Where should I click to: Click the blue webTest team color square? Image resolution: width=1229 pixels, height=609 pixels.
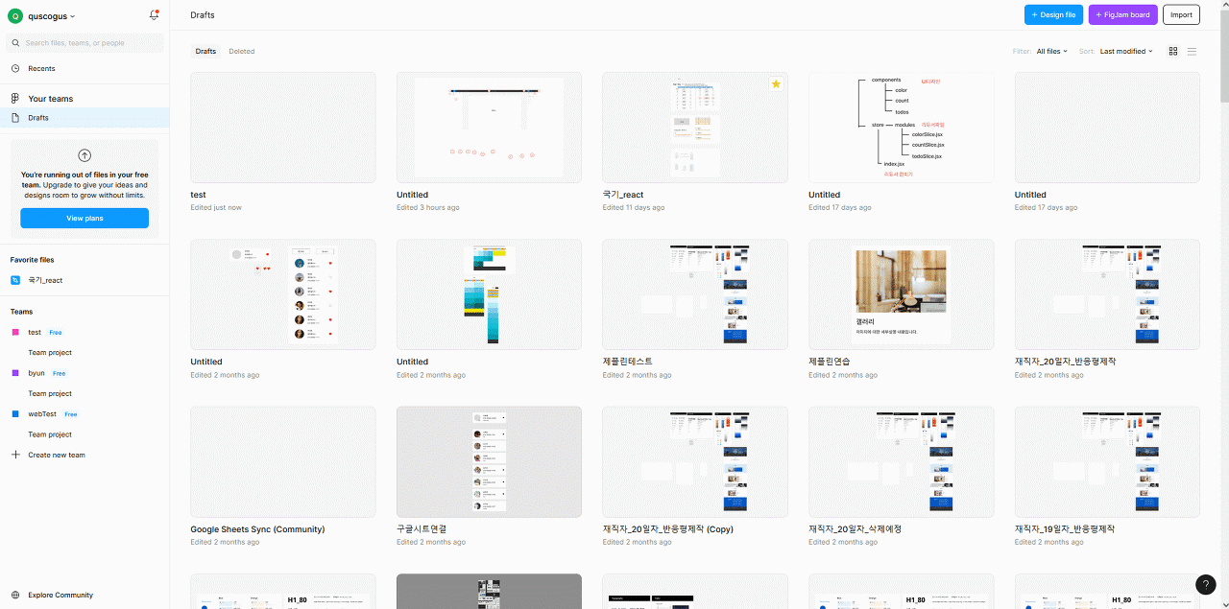tap(14, 414)
